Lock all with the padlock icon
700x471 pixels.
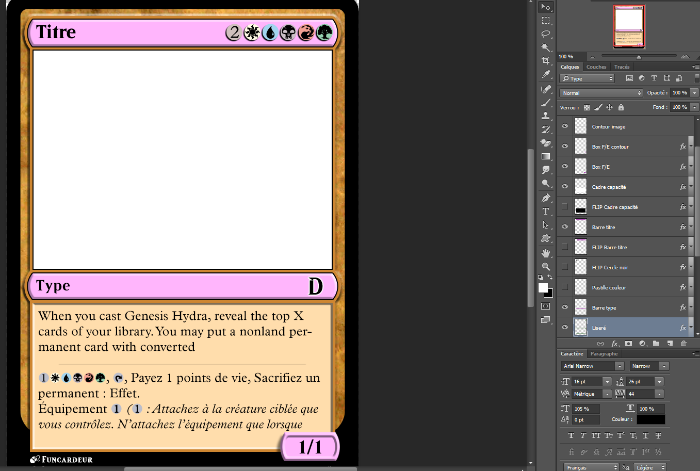(x=621, y=107)
